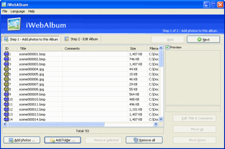Image resolution: width=225 pixels, height=149 pixels.
Task: Select the scene000014.bmp row
Action: (81, 119)
